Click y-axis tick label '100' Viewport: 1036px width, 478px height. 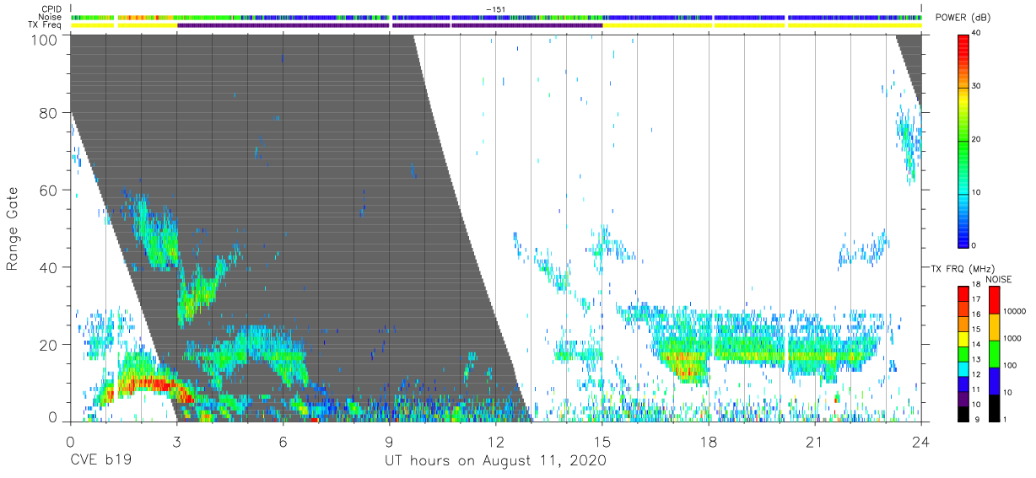tap(45, 39)
